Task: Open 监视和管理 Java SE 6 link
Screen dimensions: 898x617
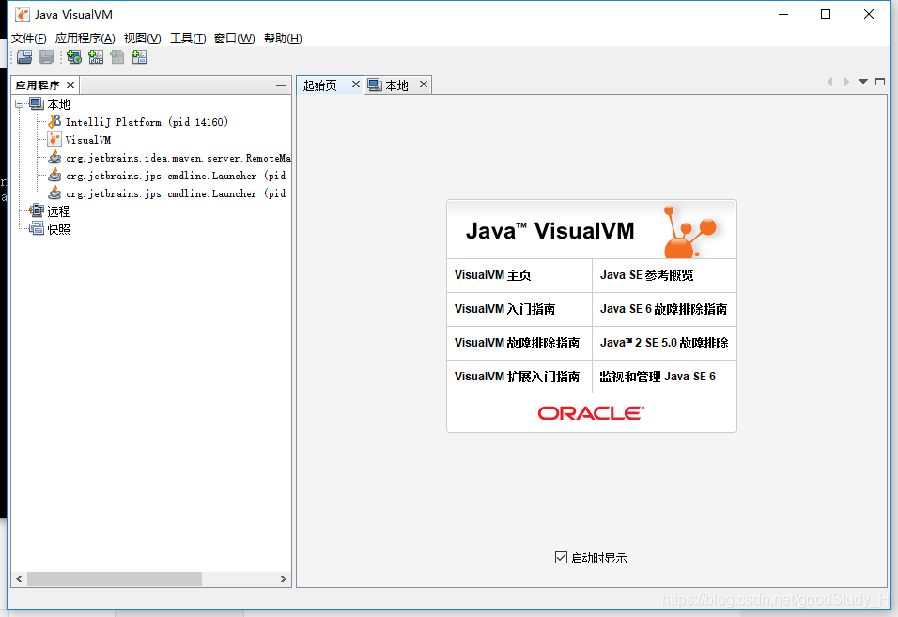Action: point(658,377)
